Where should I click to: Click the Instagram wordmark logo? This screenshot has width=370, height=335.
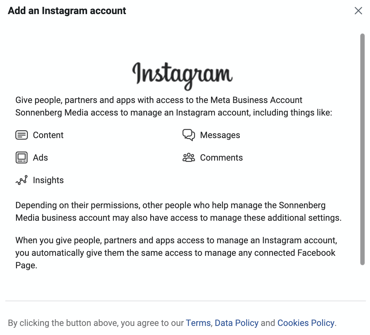coord(182,75)
